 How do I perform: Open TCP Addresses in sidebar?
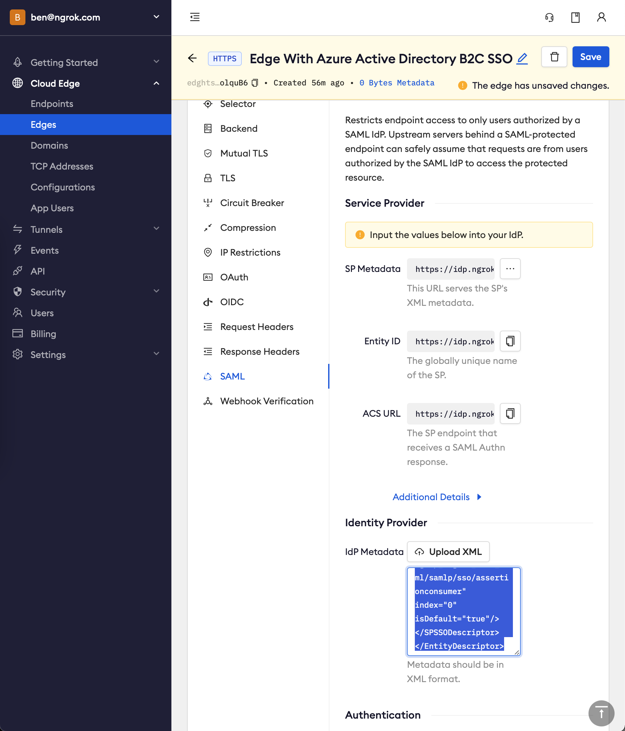click(x=62, y=166)
